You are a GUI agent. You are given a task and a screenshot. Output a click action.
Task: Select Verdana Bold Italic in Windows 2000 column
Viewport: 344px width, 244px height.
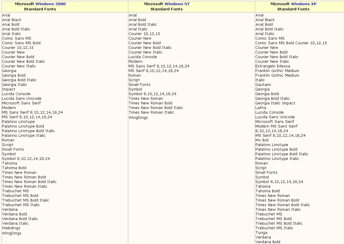20,219
